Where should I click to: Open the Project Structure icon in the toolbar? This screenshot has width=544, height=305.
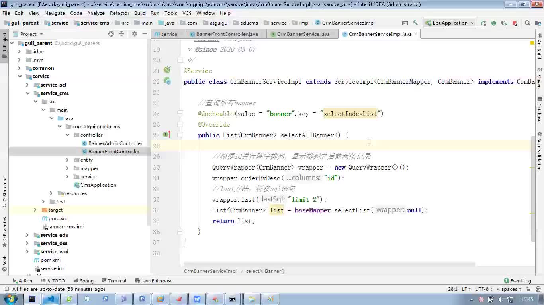[538, 23]
